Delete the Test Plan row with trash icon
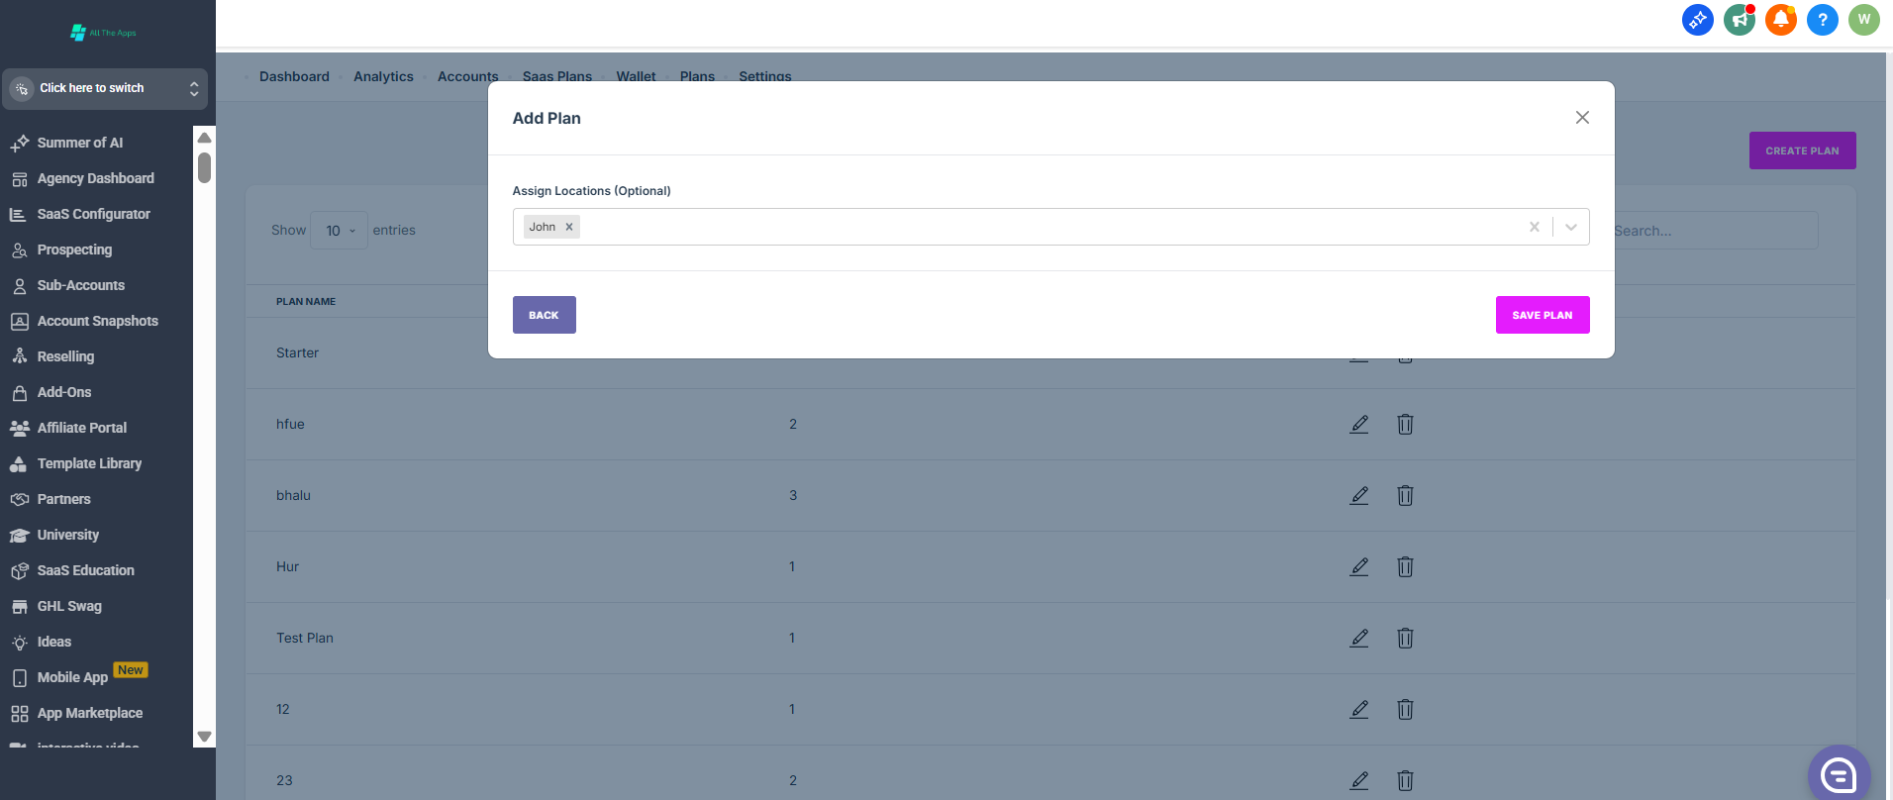This screenshot has height=800, width=1893. pos(1405,638)
